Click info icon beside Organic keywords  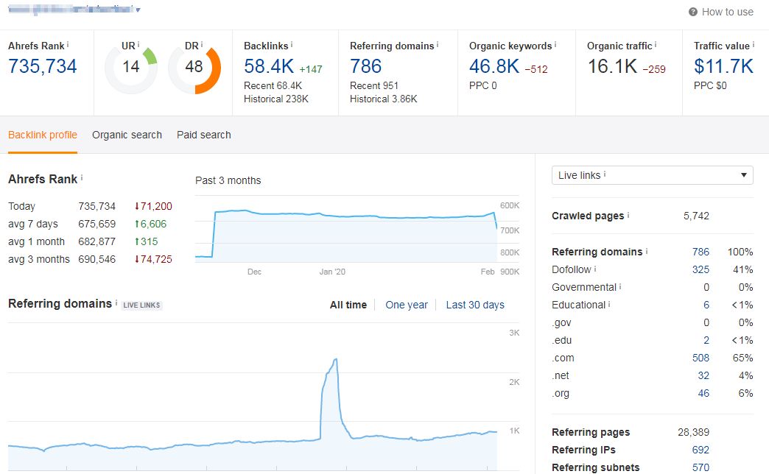pyautogui.click(x=555, y=45)
